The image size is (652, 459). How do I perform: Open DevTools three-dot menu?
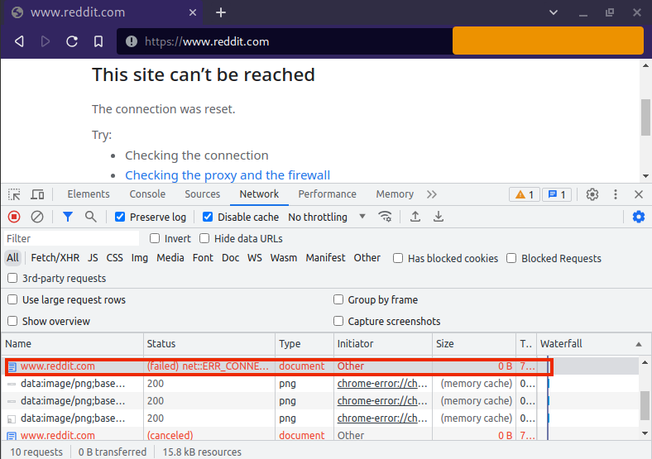(x=616, y=194)
